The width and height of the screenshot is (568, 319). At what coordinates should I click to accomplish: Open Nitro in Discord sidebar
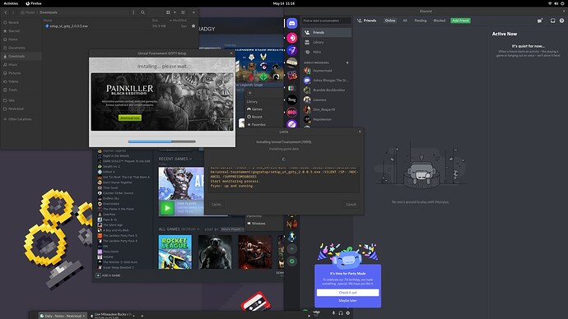[x=327, y=52]
